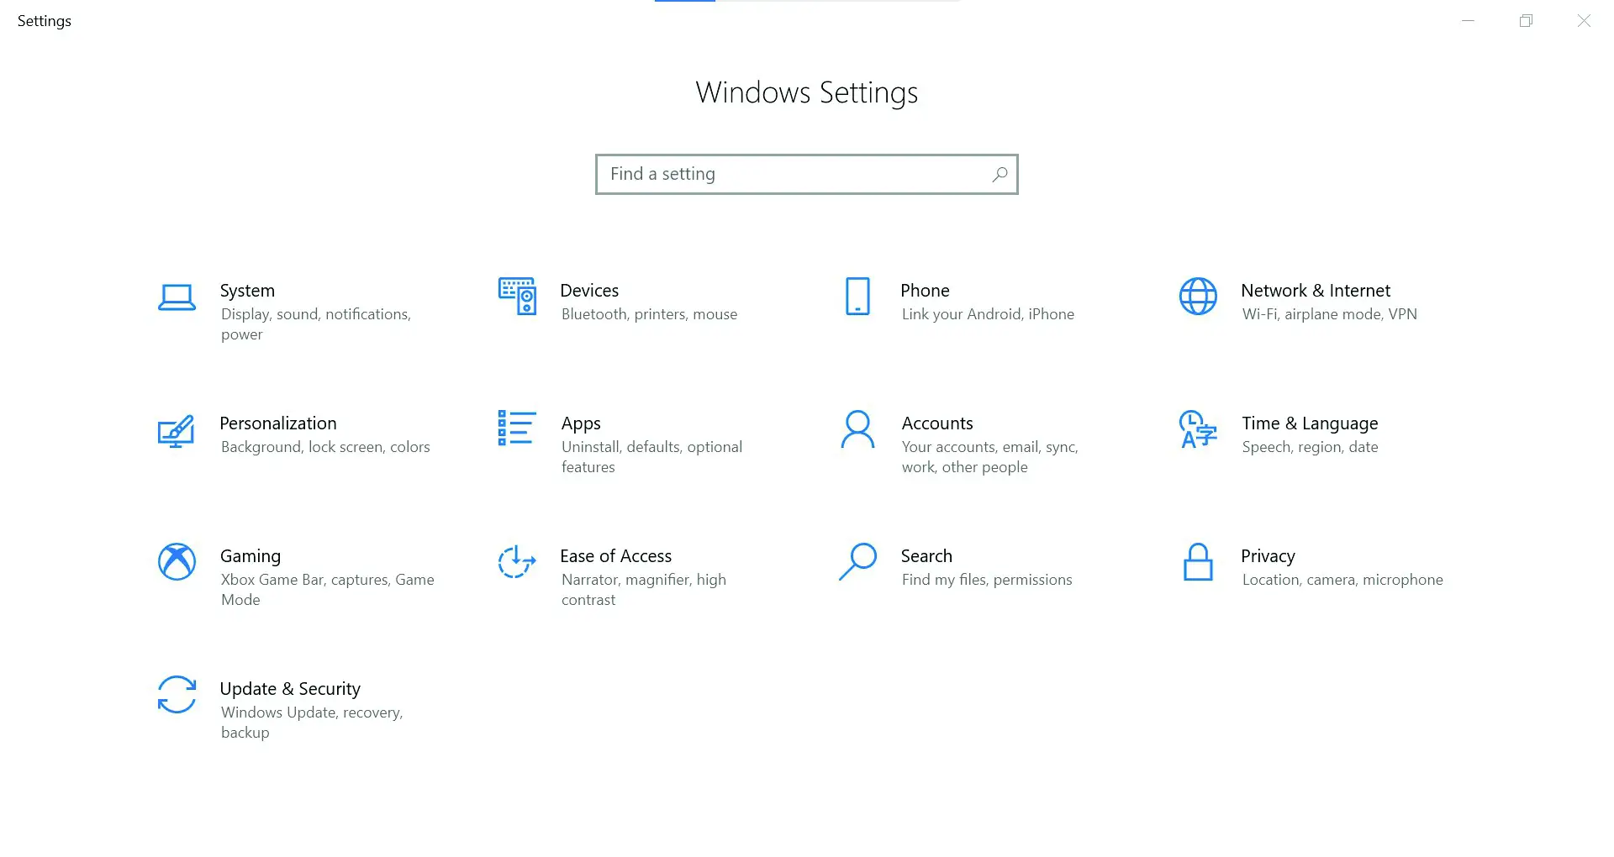Screen dimensions: 1614x857
Task: Click the 'Settings' window title text
Action: (45, 21)
